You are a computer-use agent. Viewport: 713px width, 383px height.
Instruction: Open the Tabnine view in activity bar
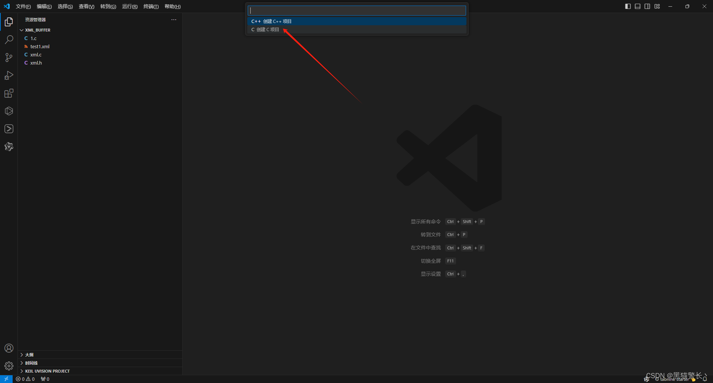(x=9, y=147)
